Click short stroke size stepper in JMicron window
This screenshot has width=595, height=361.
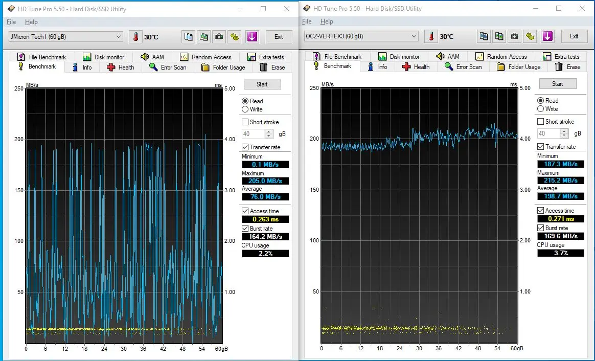tap(269, 134)
